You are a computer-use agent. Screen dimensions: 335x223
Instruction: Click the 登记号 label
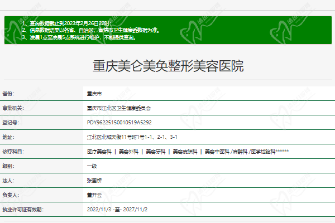[x=11, y=123]
